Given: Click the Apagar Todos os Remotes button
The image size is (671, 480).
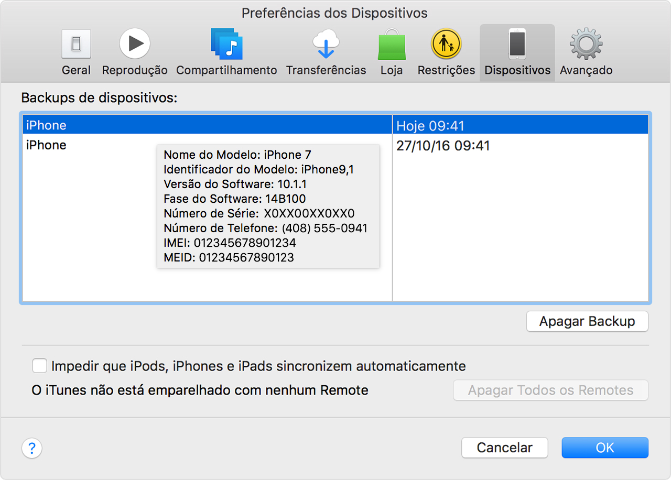Looking at the screenshot, I should pyautogui.click(x=550, y=390).
